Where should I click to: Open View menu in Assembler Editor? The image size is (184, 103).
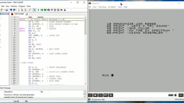point(7,6)
